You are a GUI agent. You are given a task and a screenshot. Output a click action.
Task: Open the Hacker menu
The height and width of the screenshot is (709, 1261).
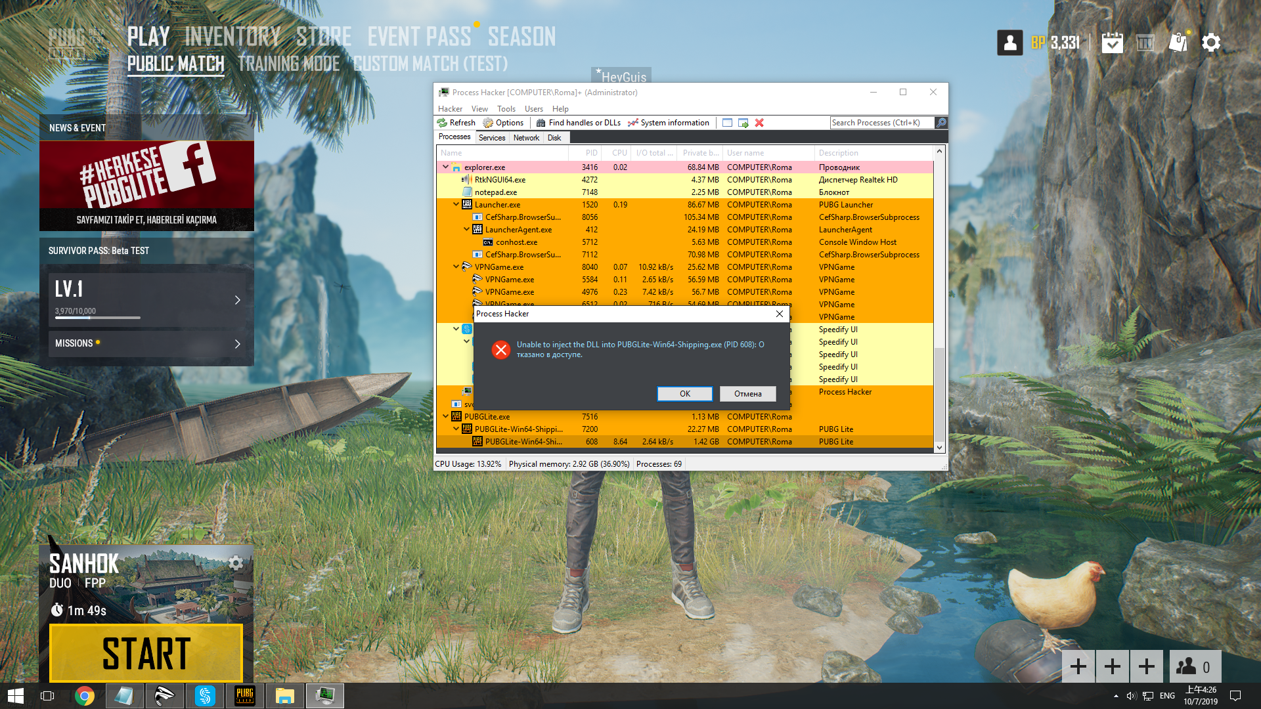(x=450, y=109)
